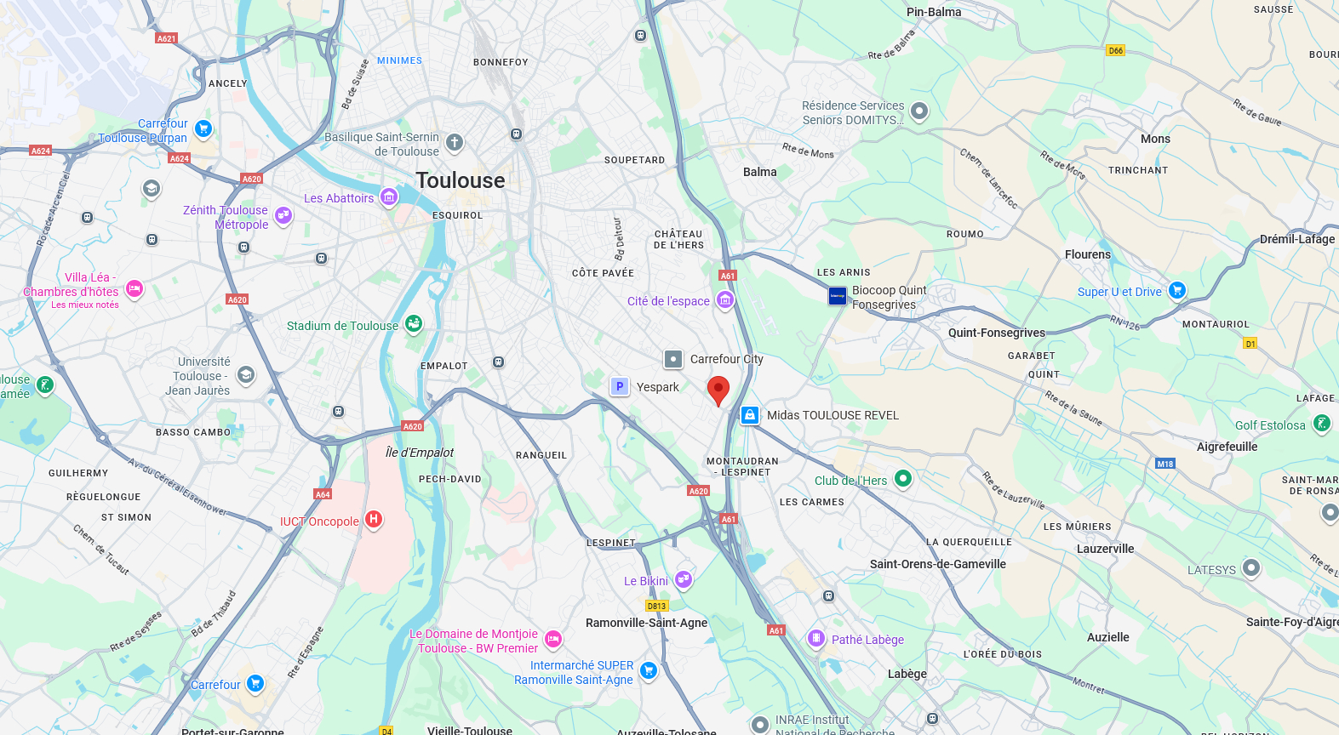Image resolution: width=1339 pixels, height=735 pixels.
Task: Click the Basilique Saint-Sernin church icon
Action: coord(455,142)
